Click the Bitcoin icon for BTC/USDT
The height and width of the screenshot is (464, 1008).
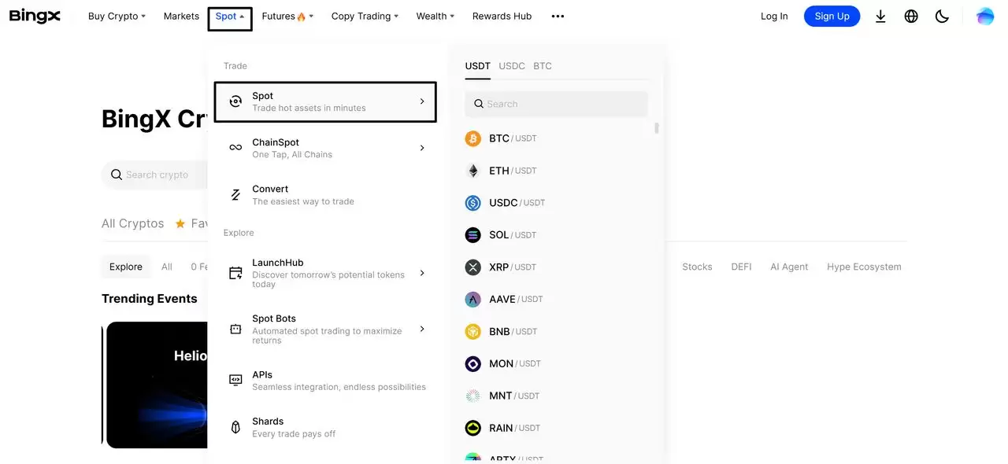(x=472, y=138)
